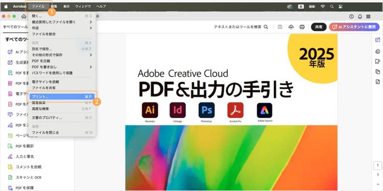Image resolution: width=383 pixels, height=191 pixels.
Task: Click the Acrobat application menu
Action: 19,7
